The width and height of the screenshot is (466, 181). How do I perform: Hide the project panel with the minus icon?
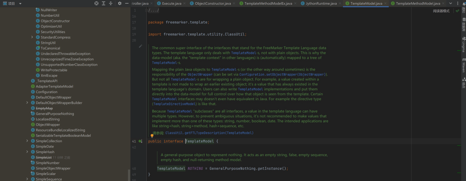click(127, 3)
